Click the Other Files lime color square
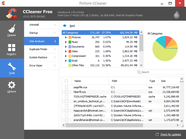The image size is (186, 139). 70,65
